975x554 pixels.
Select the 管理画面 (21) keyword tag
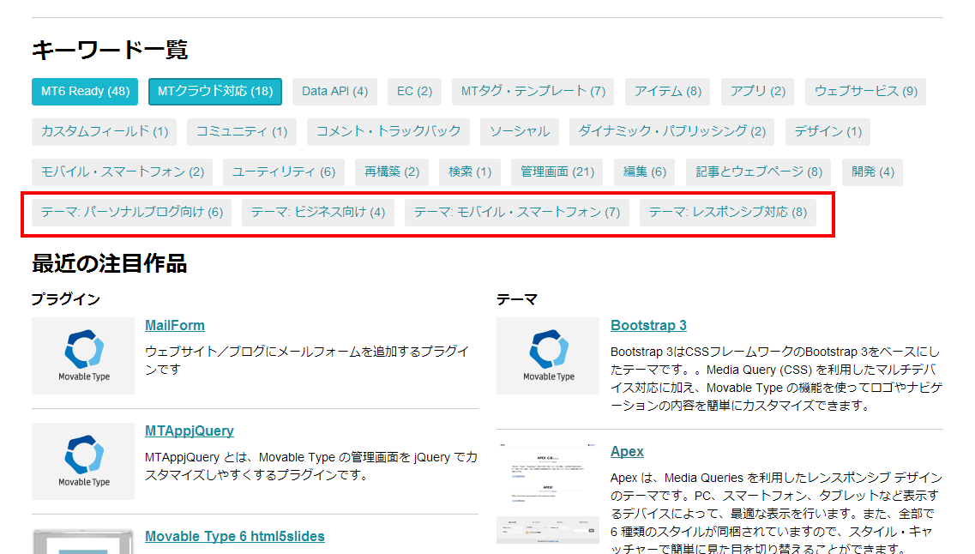pyautogui.click(x=557, y=172)
